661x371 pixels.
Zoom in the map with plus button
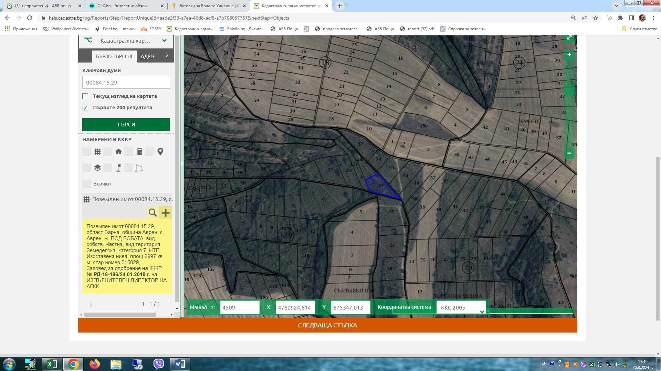569,55
